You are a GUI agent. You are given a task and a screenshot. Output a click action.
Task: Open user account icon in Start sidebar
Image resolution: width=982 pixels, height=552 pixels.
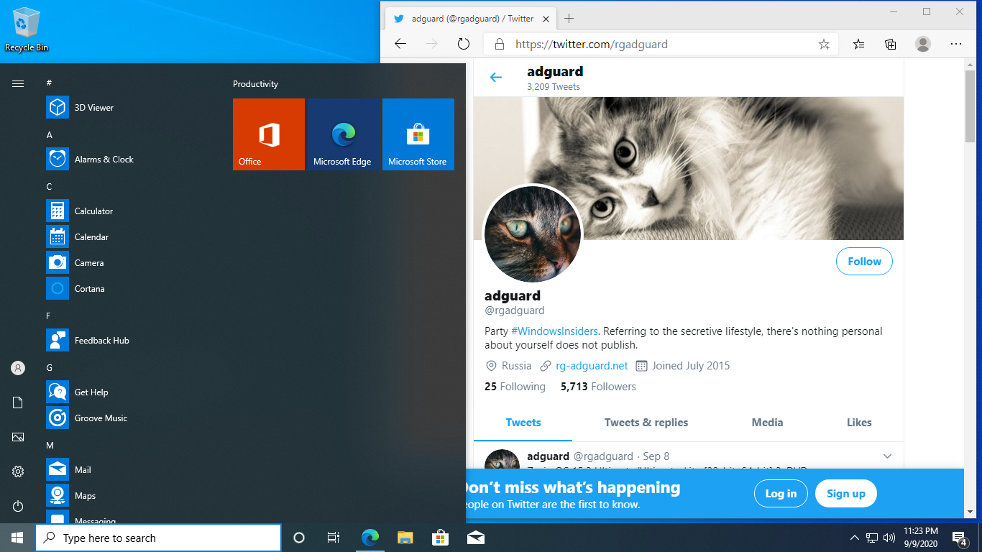click(x=18, y=368)
